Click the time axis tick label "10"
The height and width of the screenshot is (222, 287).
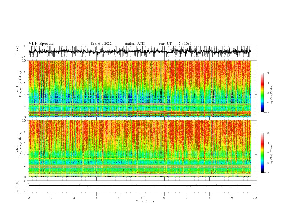pyautogui.click(x=255, y=198)
